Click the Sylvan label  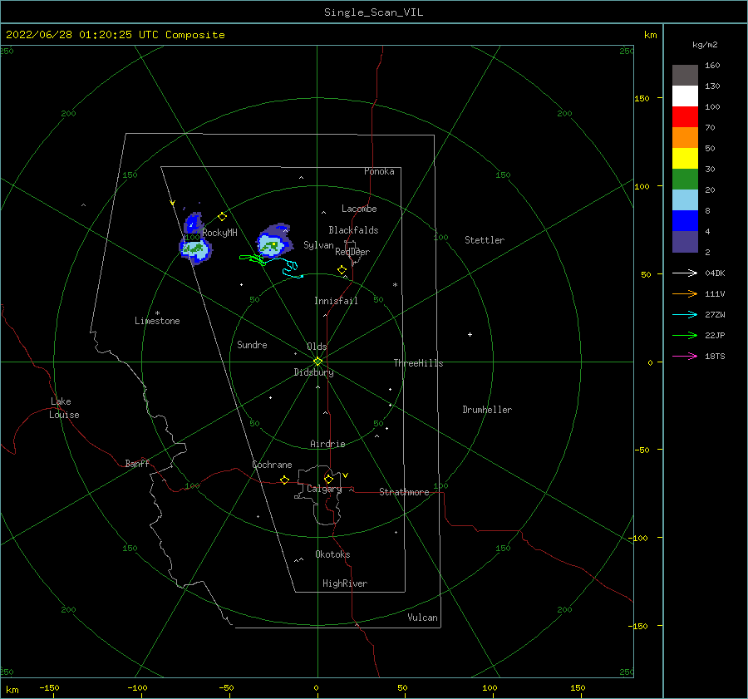[x=318, y=245]
